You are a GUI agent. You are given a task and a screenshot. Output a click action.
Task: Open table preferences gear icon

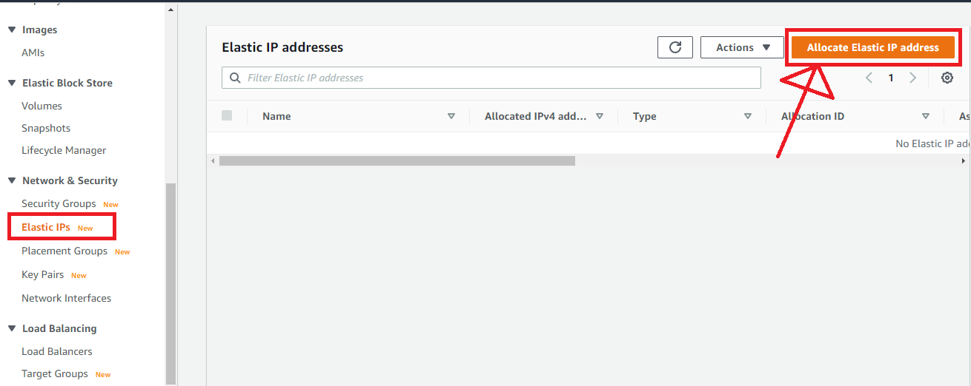[x=947, y=78]
